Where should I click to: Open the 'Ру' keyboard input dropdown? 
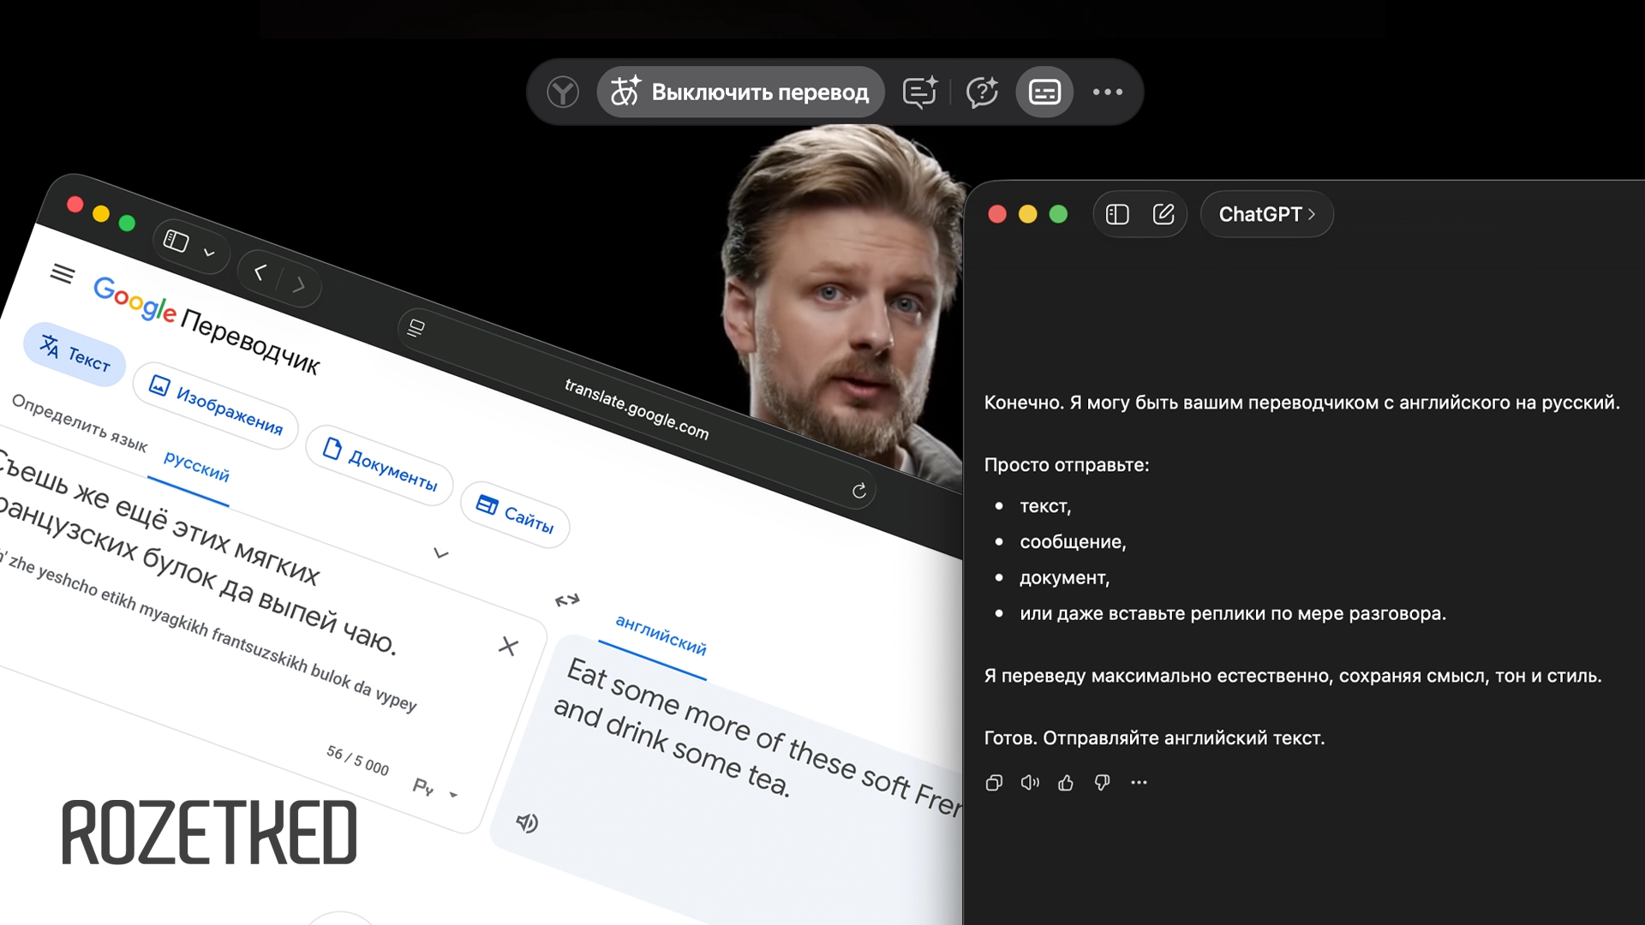coord(435,789)
